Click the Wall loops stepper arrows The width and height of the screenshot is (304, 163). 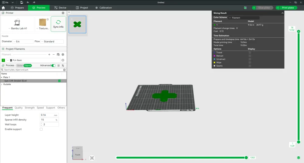coord(41,124)
